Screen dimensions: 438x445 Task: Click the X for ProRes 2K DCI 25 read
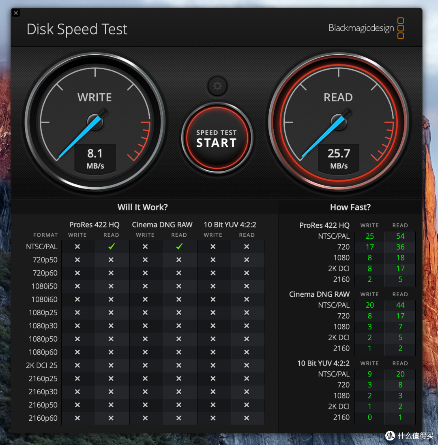coord(111,365)
